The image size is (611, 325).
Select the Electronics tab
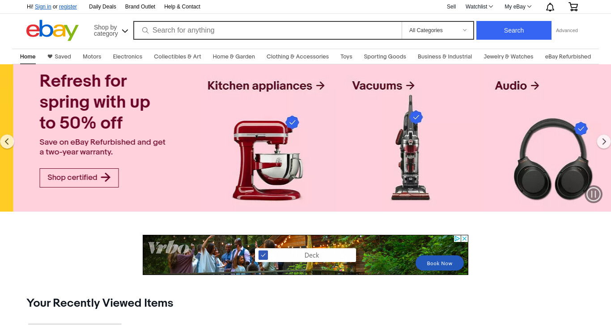tap(127, 57)
